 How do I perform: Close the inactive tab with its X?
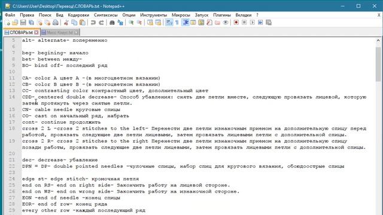(x=77, y=32)
